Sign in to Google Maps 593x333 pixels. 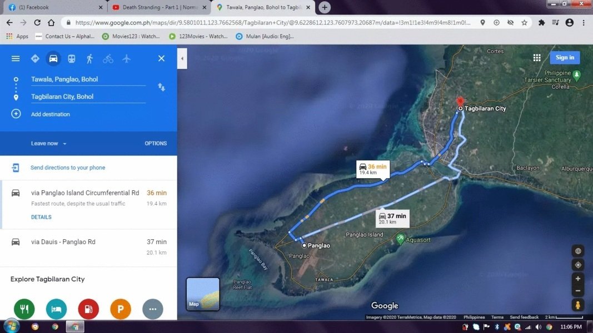pos(565,57)
